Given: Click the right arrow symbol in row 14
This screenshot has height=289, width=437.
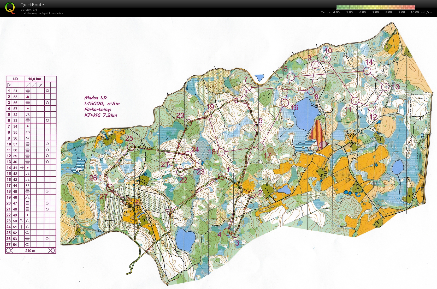Looking at the screenshot, I should click(x=22, y=168).
